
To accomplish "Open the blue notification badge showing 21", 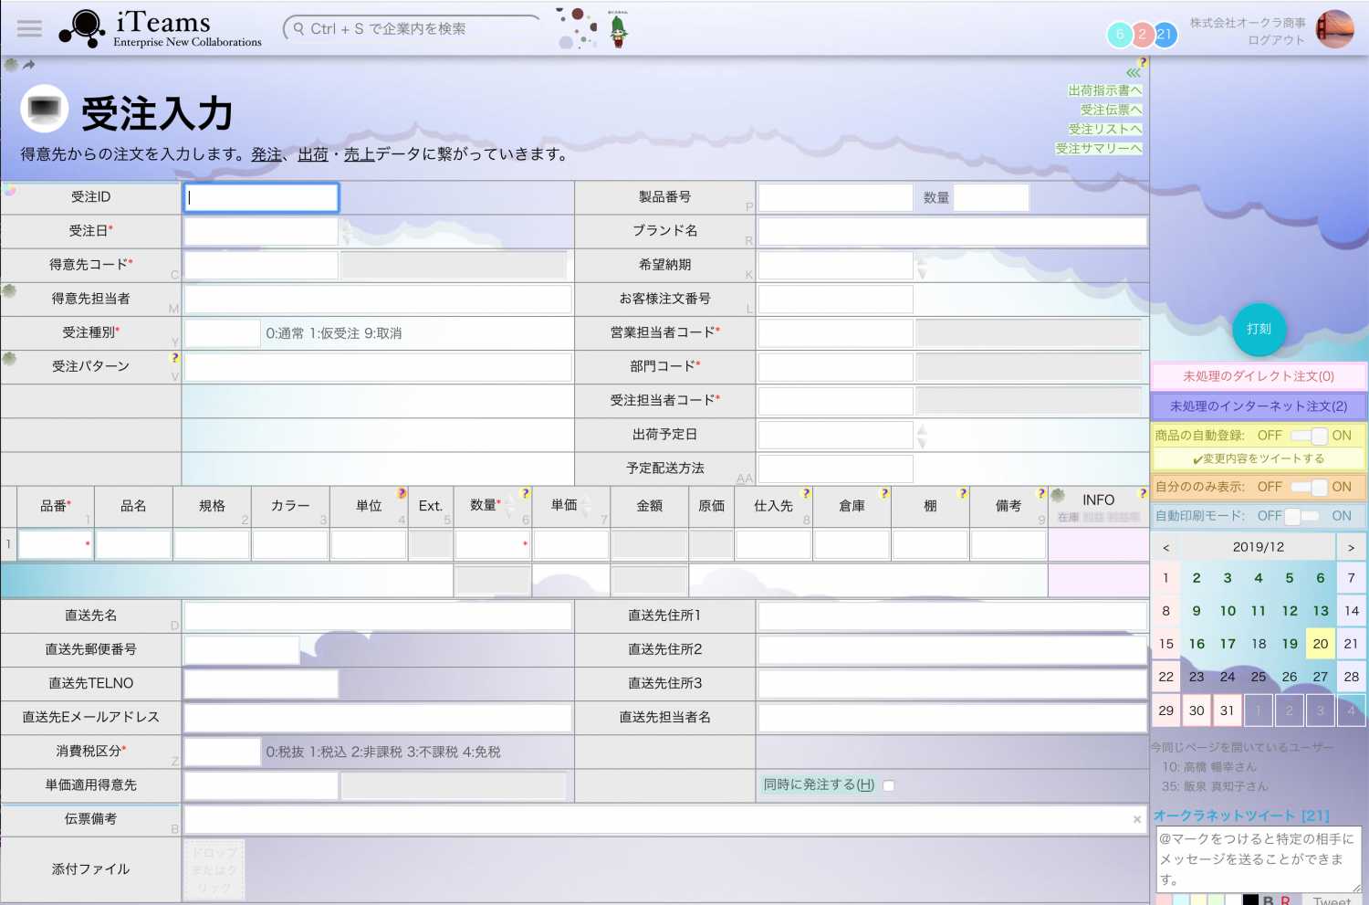I will point(1165,35).
